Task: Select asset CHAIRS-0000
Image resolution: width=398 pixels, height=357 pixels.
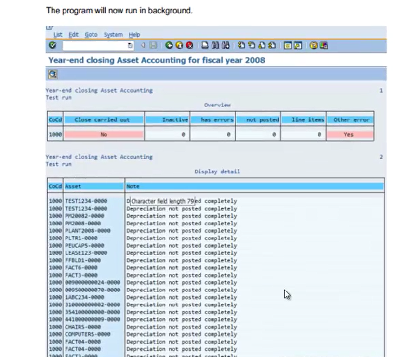Action: coord(83,327)
